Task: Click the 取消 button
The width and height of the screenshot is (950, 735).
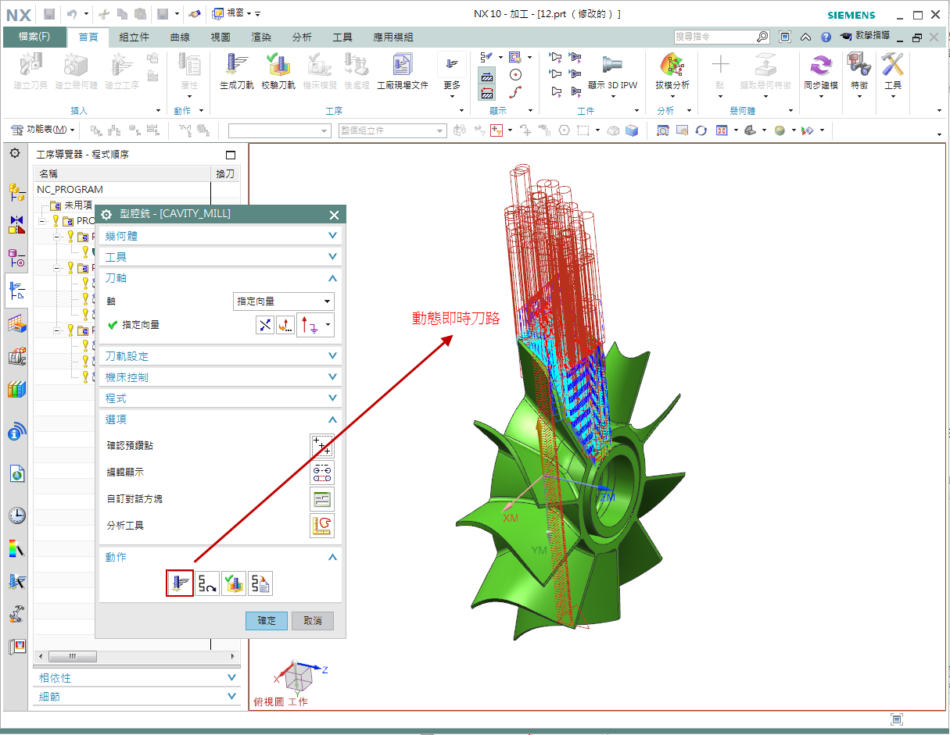Action: [x=313, y=620]
